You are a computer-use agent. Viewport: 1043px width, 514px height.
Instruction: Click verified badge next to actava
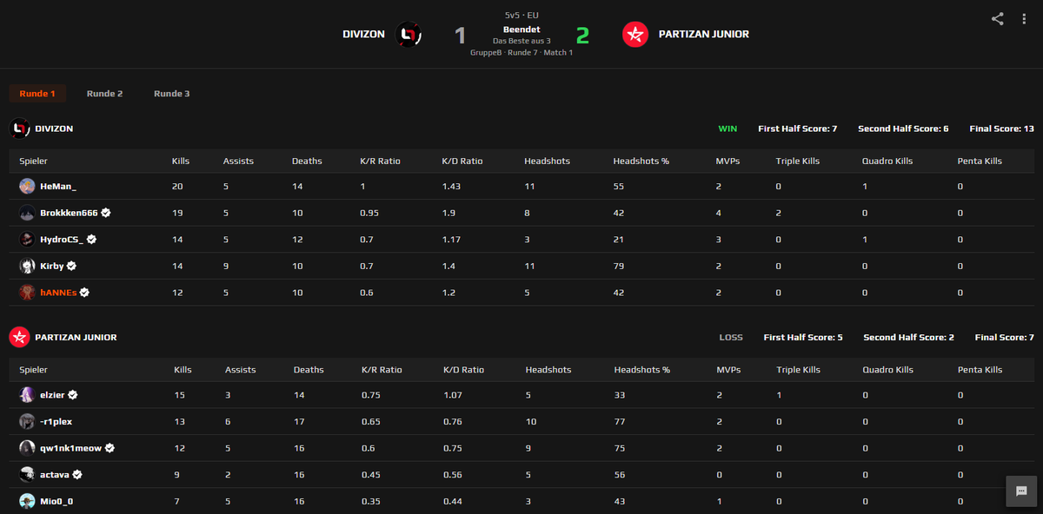[x=77, y=475]
